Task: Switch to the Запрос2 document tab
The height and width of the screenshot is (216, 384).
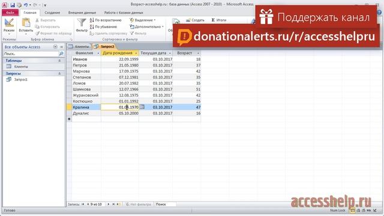Action: (104, 47)
